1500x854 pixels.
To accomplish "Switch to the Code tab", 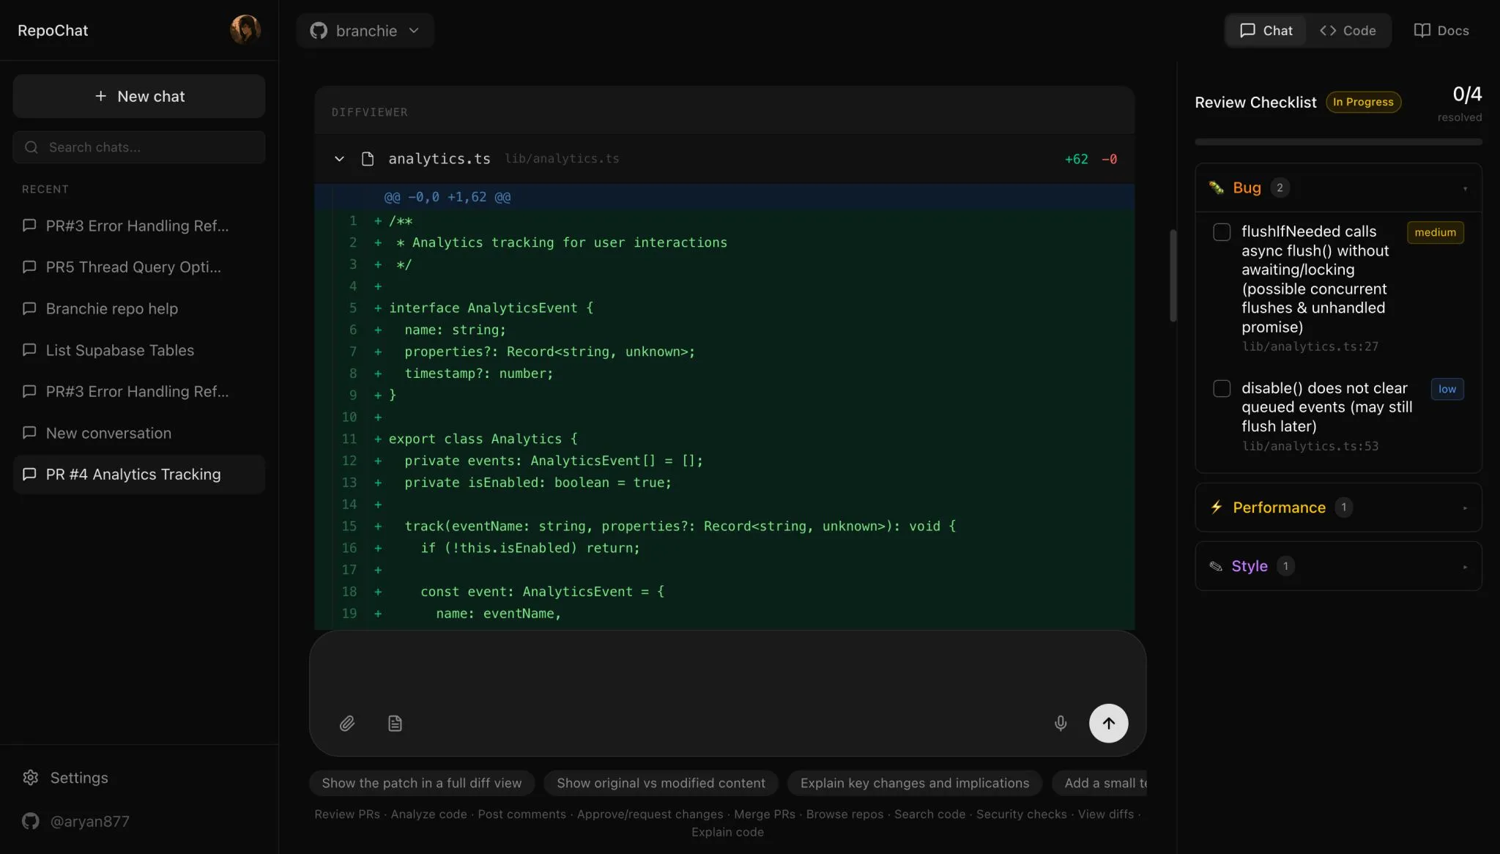I will point(1348,30).
